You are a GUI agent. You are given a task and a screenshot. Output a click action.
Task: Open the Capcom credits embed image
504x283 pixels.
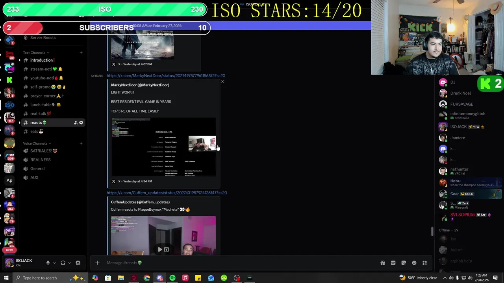(x=163, y=147)
